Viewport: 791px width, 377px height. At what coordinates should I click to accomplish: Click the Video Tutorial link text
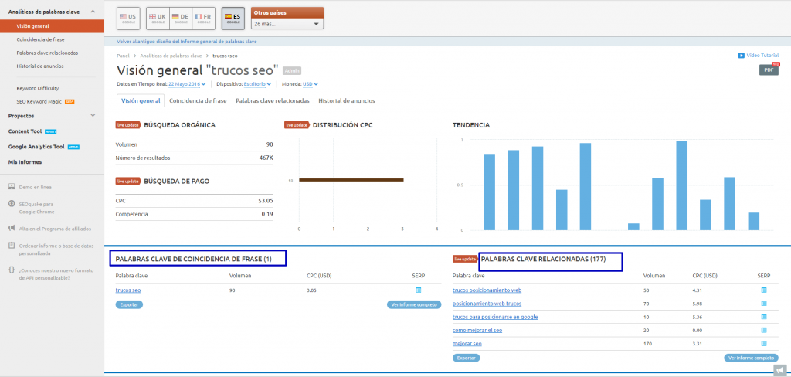[x=762, y=56]
